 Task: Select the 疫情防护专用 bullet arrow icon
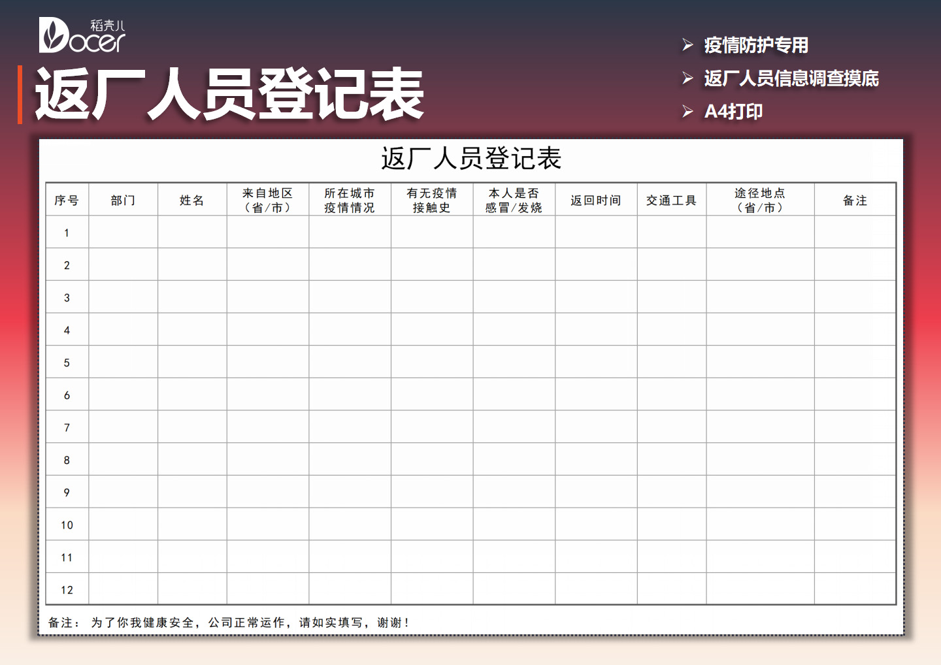[x=687, y=45]
